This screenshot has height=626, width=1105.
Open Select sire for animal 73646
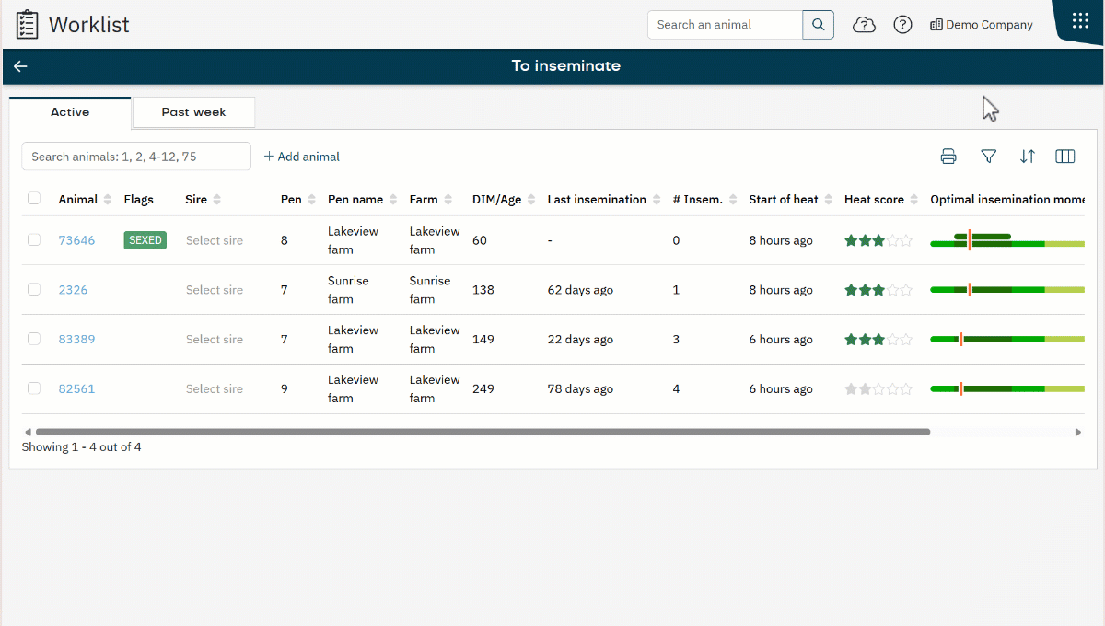click(x=215, y=240)
